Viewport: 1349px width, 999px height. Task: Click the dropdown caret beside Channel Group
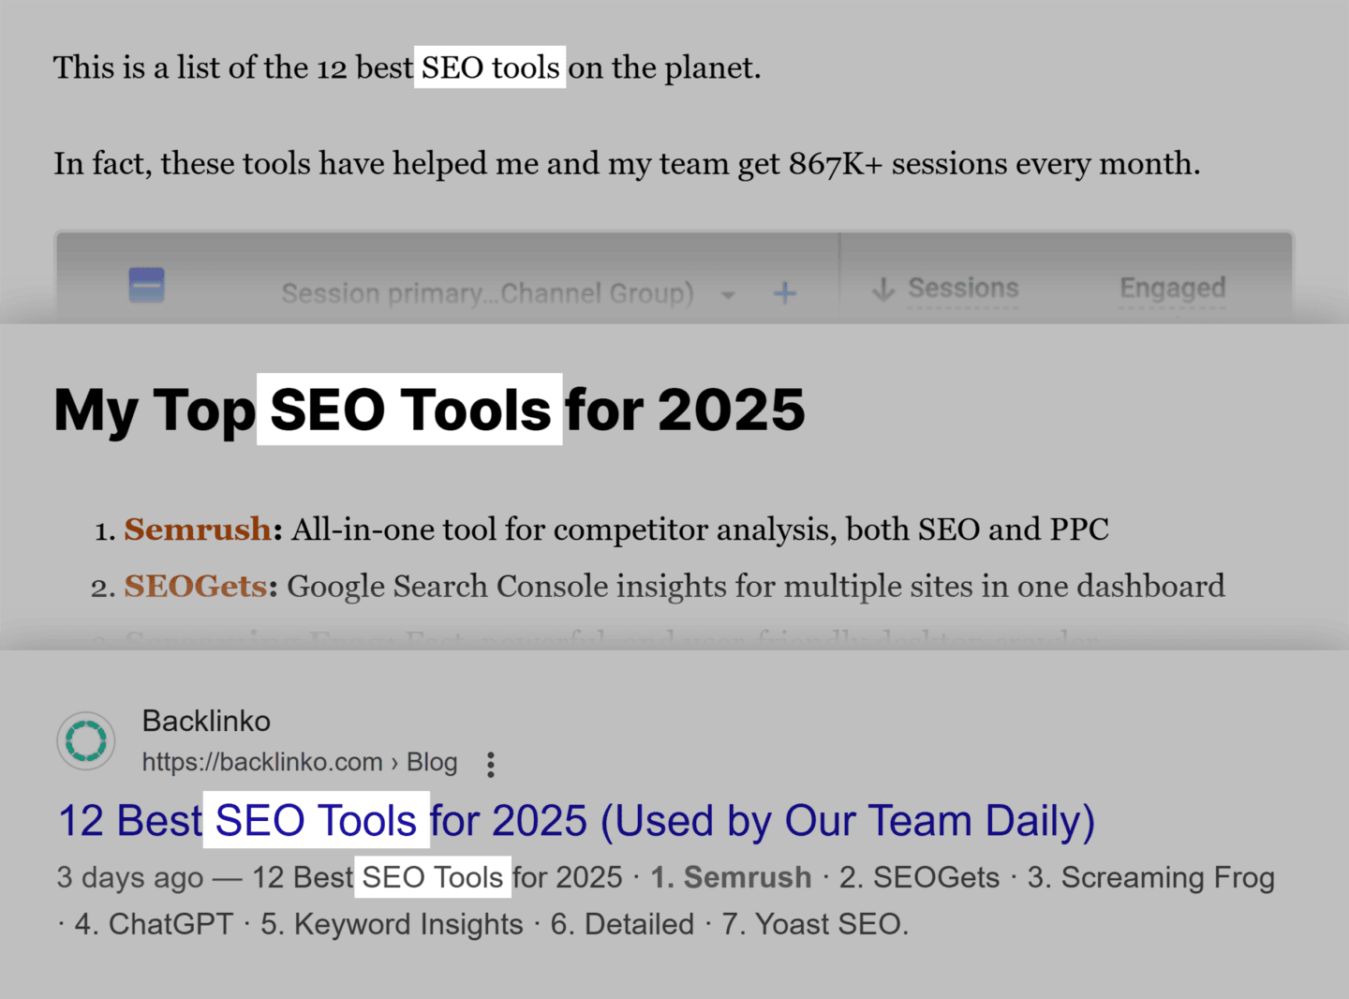pos(728,294)
